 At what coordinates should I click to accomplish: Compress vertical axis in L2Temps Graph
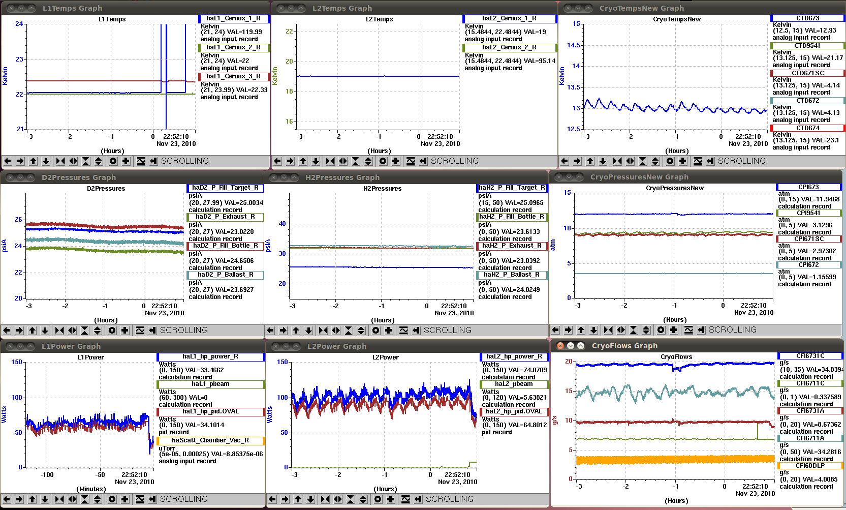coord(356,161)
